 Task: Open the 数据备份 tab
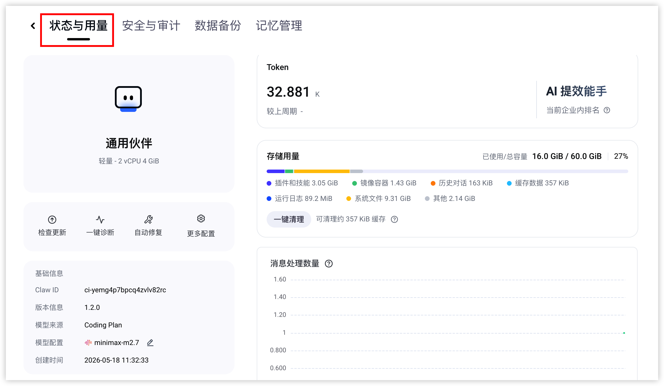tap(218, 26)
